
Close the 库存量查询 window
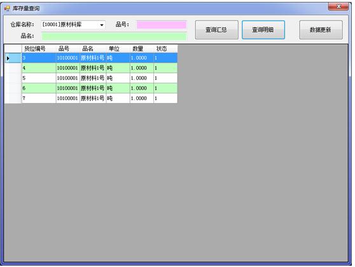point(338,6)
